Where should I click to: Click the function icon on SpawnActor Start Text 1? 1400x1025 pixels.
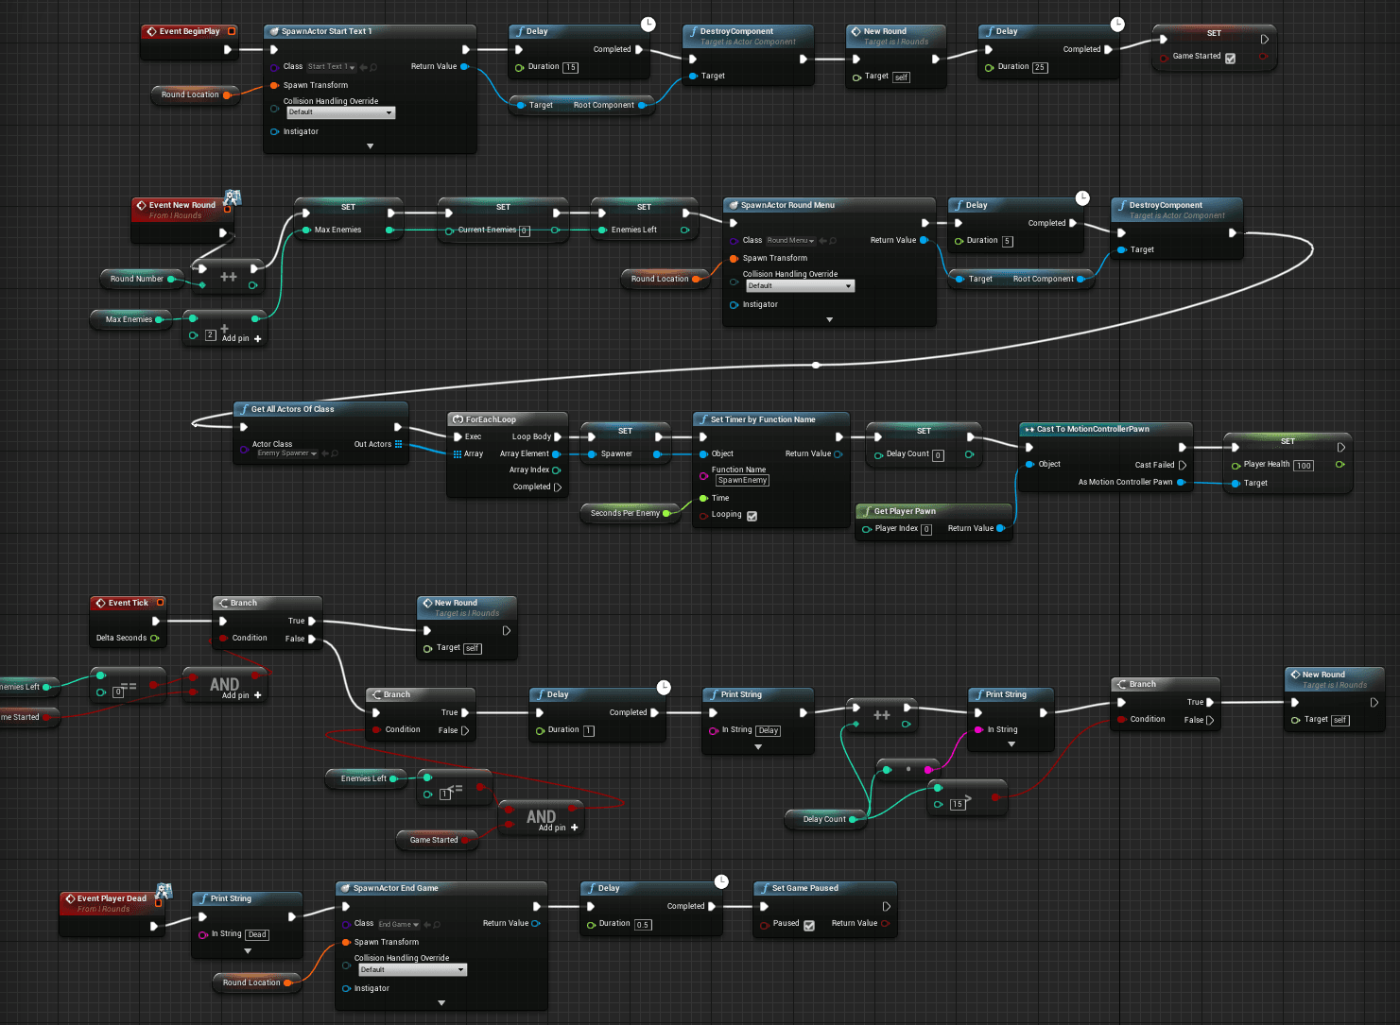click(277, 31)
